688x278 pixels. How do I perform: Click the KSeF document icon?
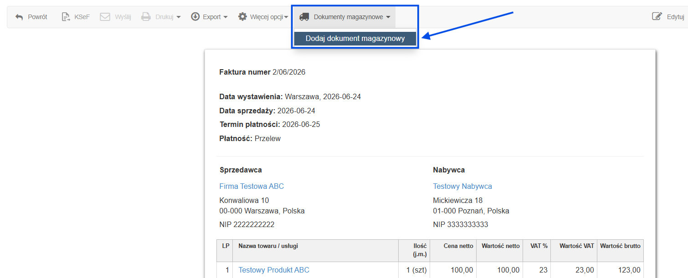pyautogui.click(x=66, y=17)
